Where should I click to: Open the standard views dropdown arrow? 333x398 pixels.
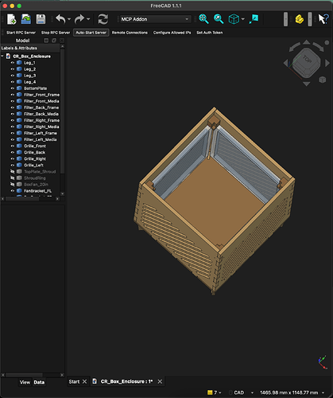tap(242, 19)
